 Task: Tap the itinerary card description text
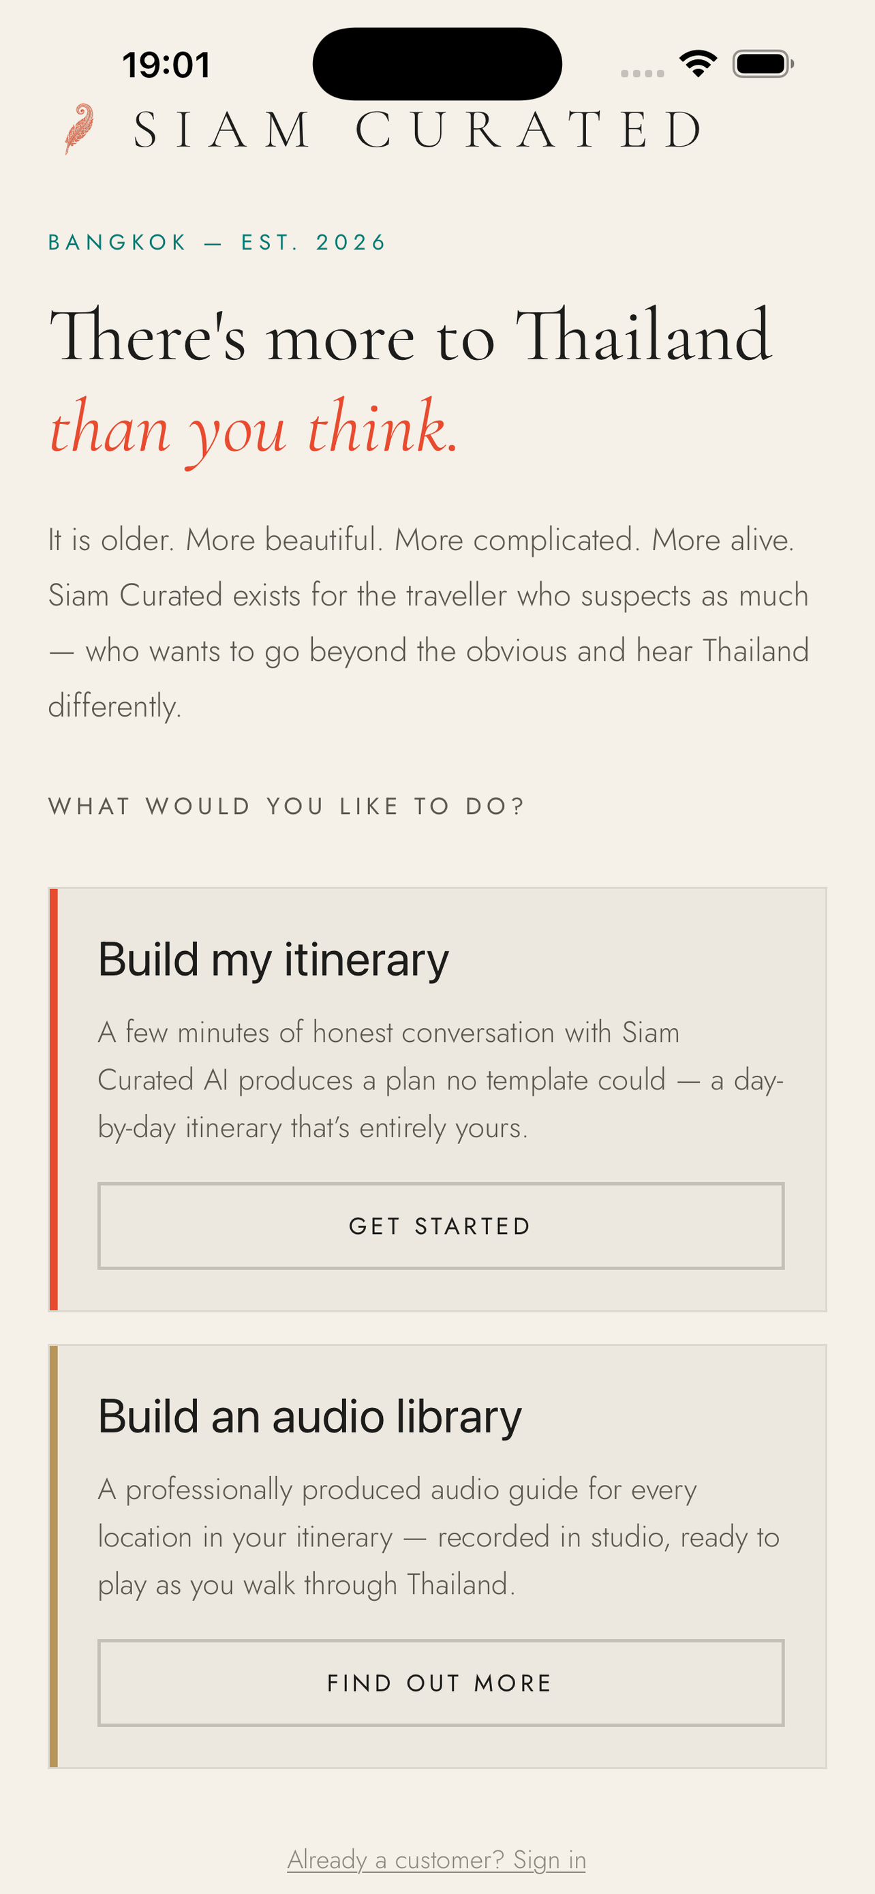pyautogui.click(x=441, y=1080)
